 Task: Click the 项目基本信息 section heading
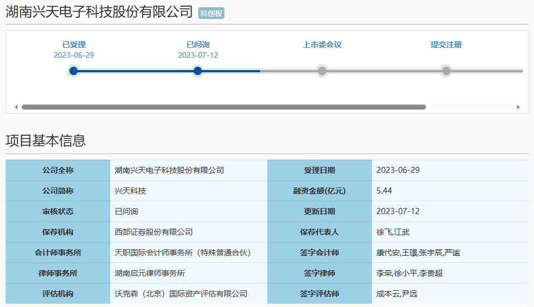pyautogui.click(x=46, y=140)
